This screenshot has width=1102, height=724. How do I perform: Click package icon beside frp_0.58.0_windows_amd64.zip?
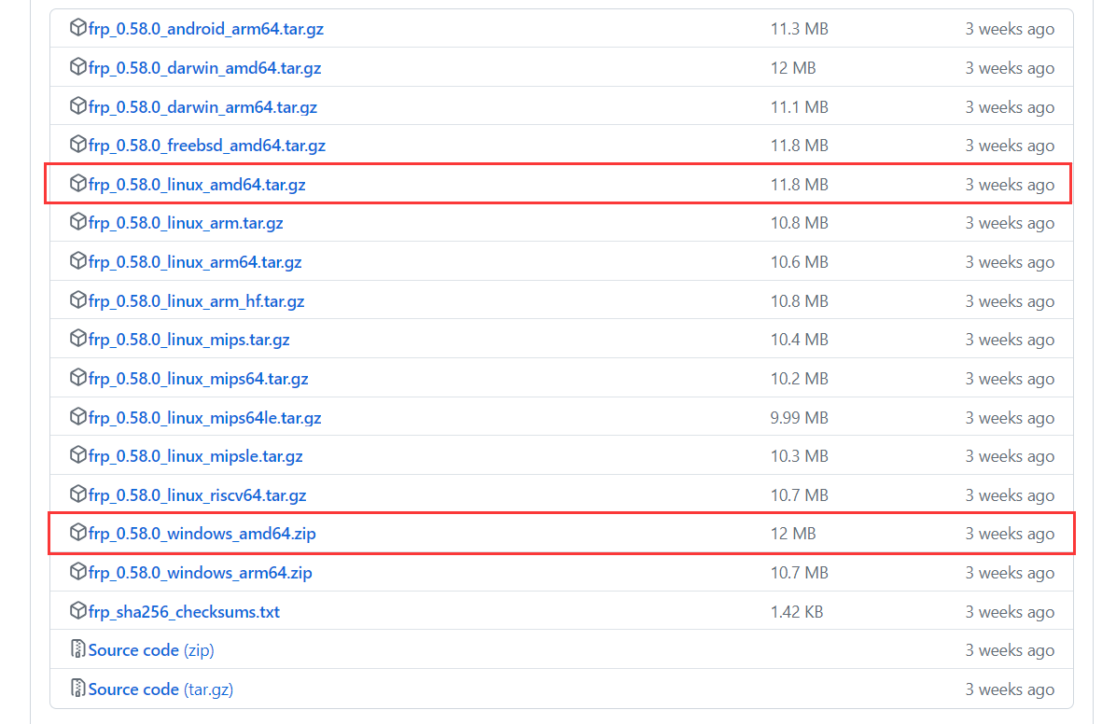78,534
